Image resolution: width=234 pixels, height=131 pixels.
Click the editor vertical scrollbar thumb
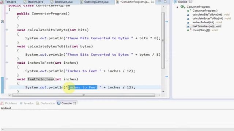(163, 40)
